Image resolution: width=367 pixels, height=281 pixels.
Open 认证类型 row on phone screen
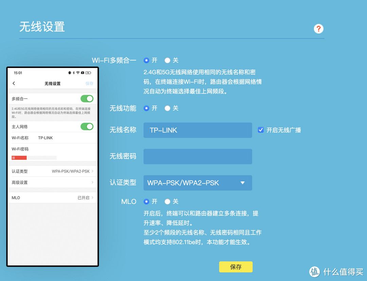coord(53,171)
